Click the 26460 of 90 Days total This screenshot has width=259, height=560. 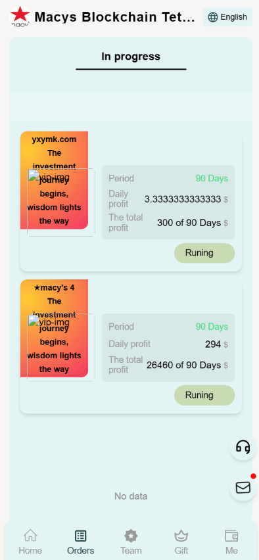coord(183,365)
